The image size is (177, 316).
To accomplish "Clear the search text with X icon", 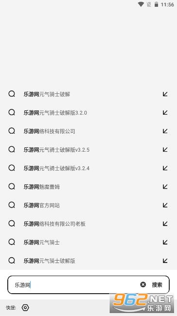I will click(x=143, y=284).
